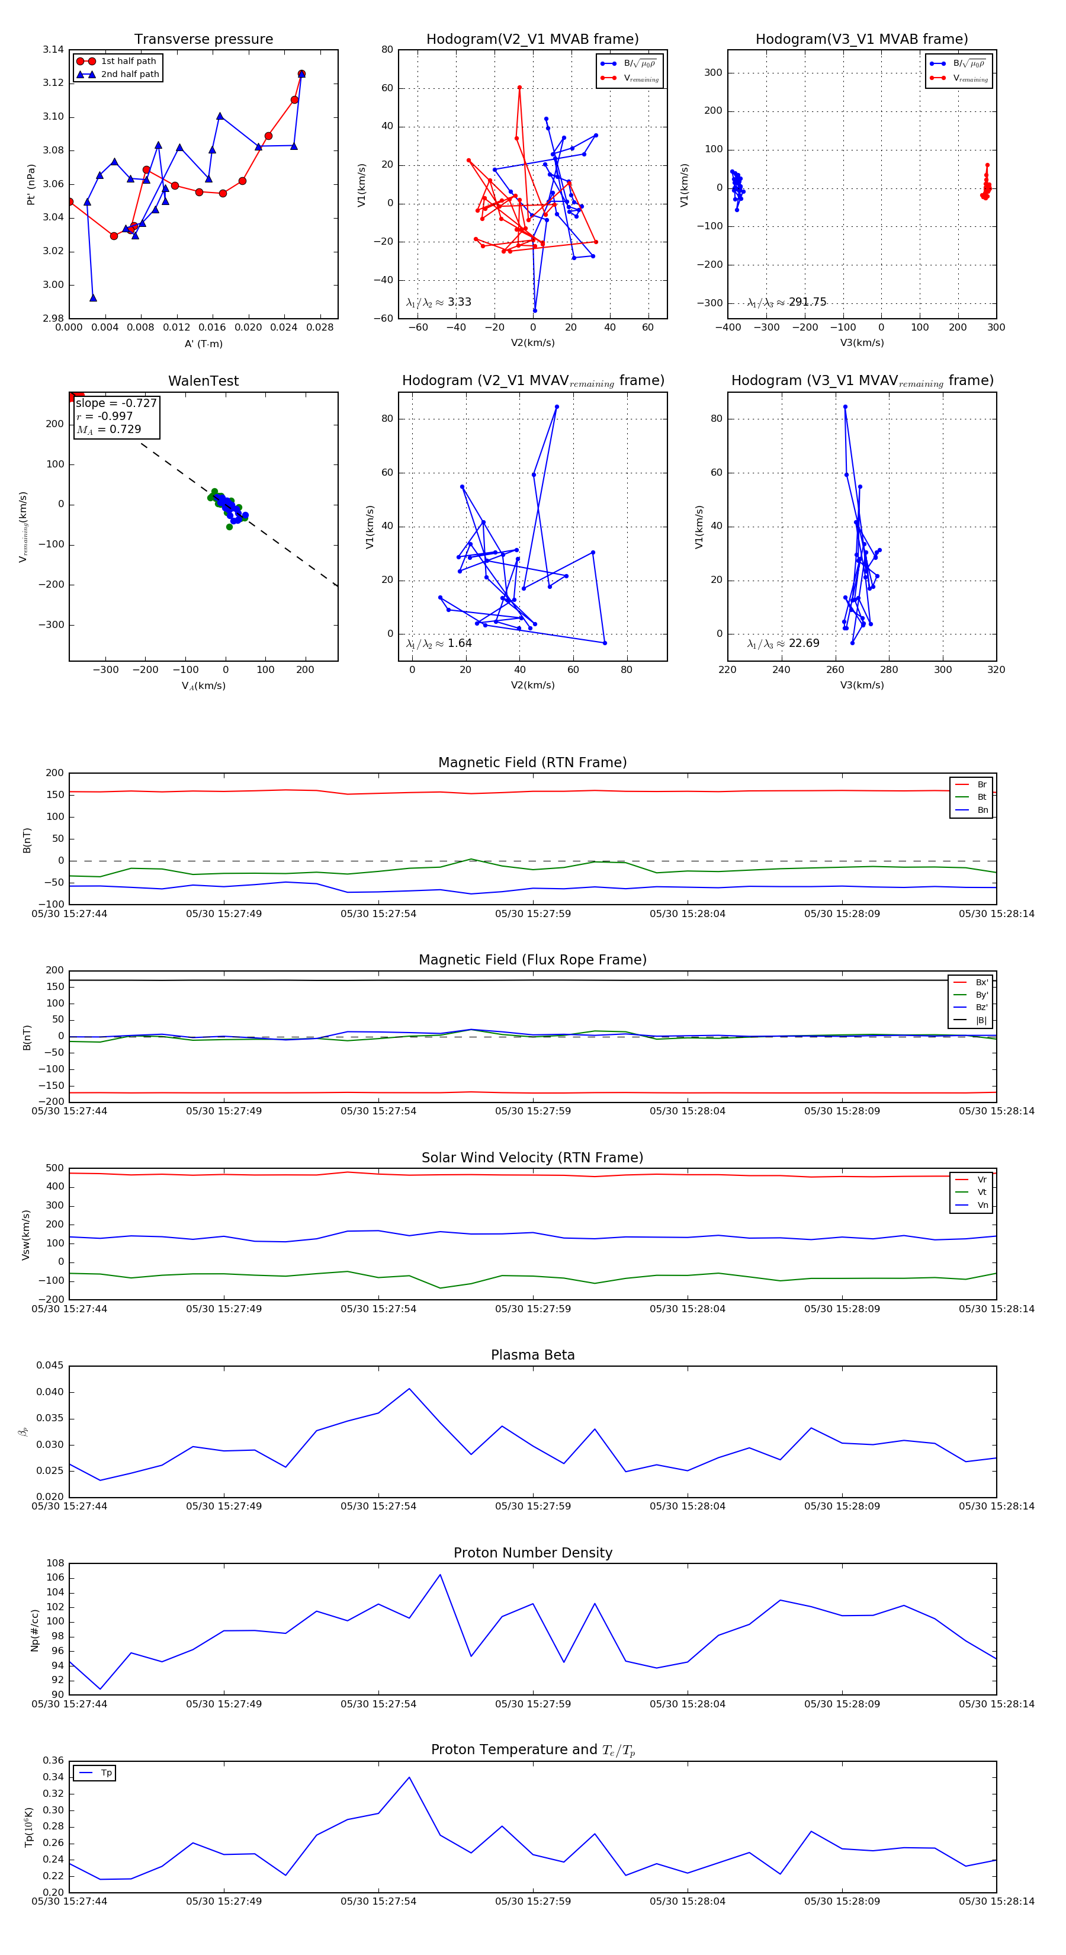Screen dimensions: 1066x1955
Task: Click the 'Proton Number Density' title
Action: click(532, 1553)
